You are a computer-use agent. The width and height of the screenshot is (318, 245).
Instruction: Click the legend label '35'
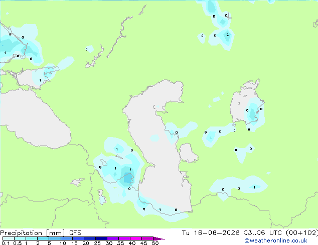click(120, 243)
